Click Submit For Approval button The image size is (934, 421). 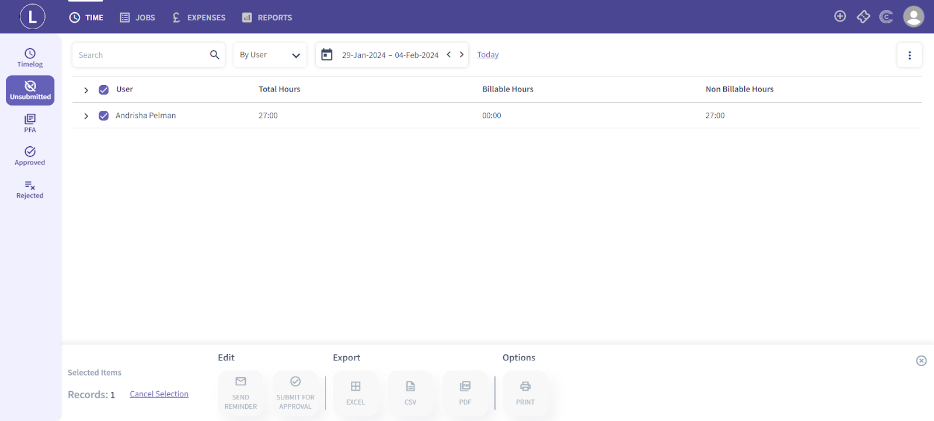click(x=295, y=393)
